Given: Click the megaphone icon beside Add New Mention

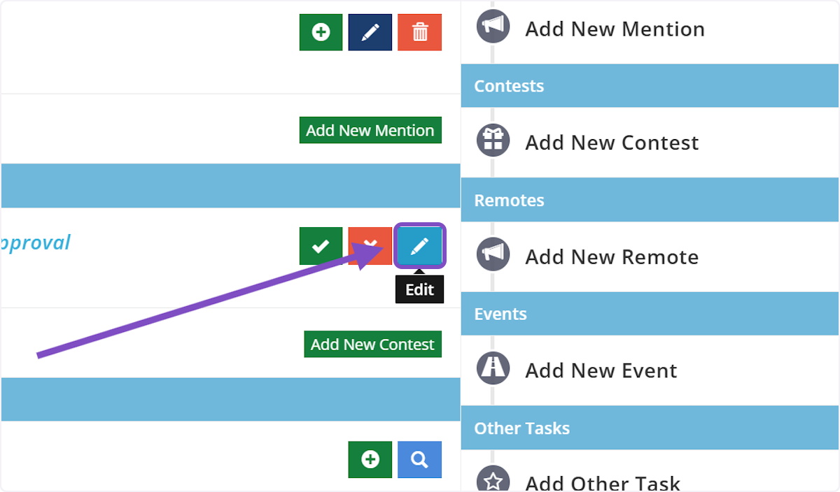Looking at the screenshot, I should coord(493,27).
